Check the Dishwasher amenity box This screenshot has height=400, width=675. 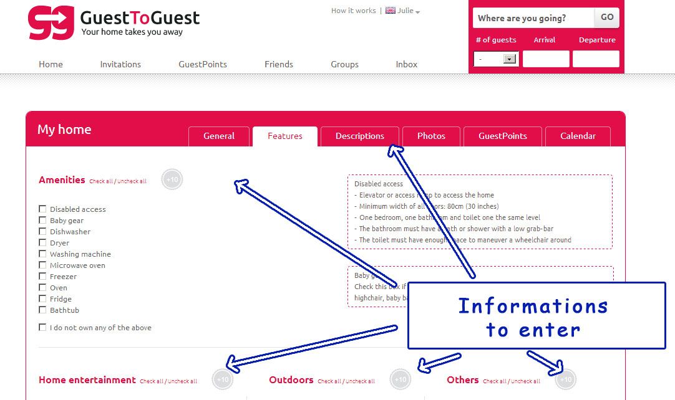click(x=42, y=231)
